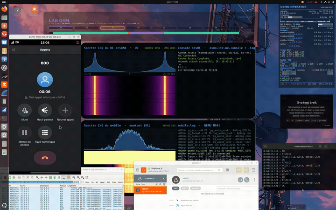The width and height of the screenshot is (336, 210).
Task: Open more options for 100101 conversation
Action: tap(255, 180)
